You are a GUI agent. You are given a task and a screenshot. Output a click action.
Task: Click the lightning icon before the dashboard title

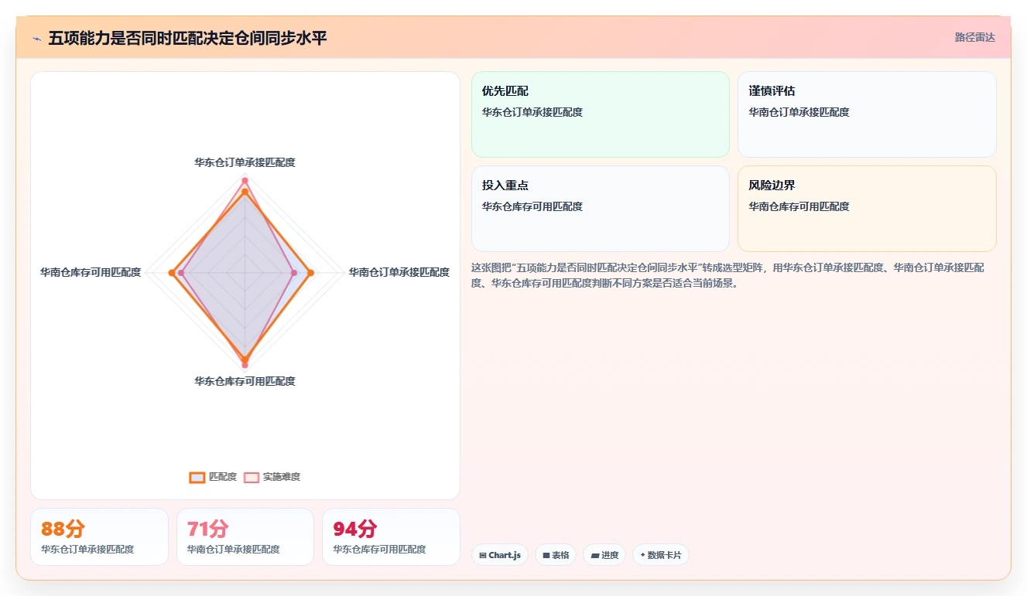[x=36, y=38]
